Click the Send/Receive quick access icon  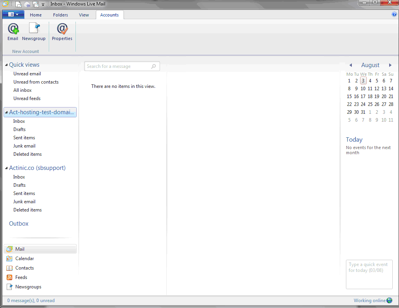point(35,4)
